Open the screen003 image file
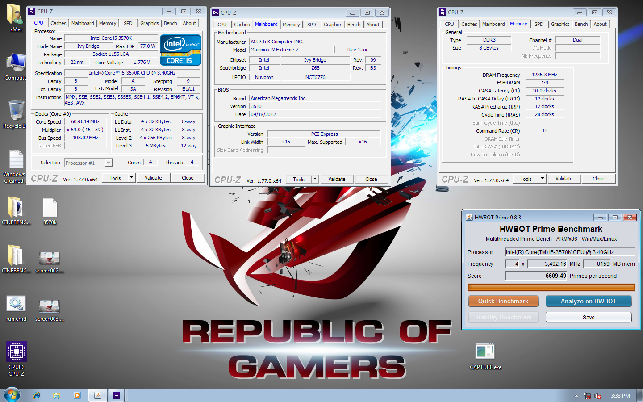The height and width of the screenshot is (402, 643). click(50, 310)
